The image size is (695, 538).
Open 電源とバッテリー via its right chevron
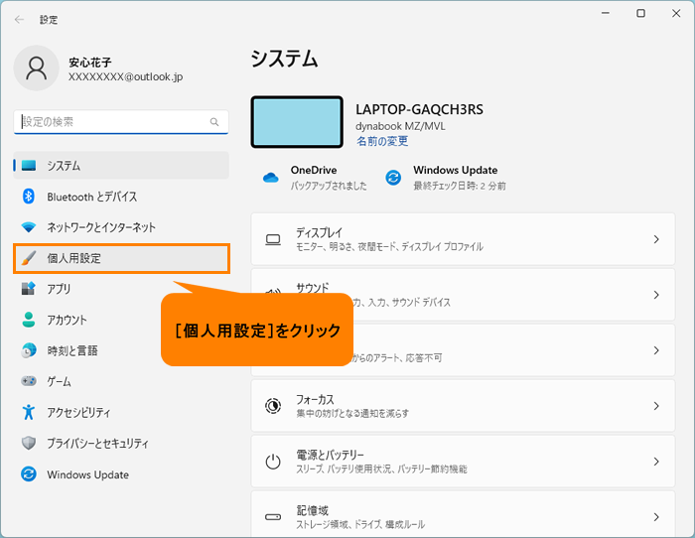click(x=655, y=462)
